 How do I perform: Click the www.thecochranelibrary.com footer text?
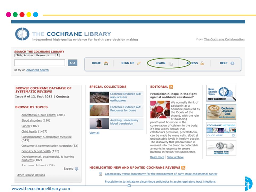click(x=41, y=189)
